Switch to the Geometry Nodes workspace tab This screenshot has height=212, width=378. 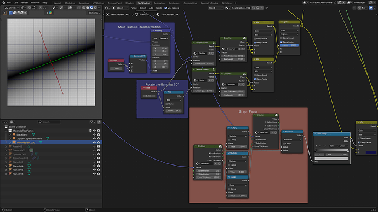click(209, 3)
